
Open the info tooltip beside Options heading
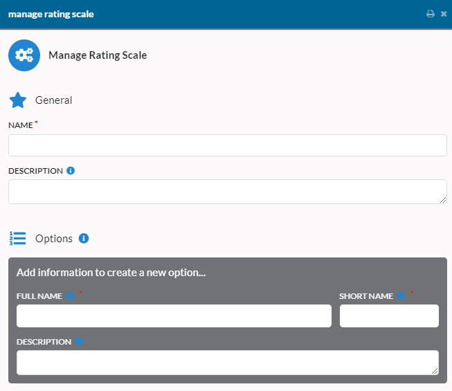(x=84, y=238)
